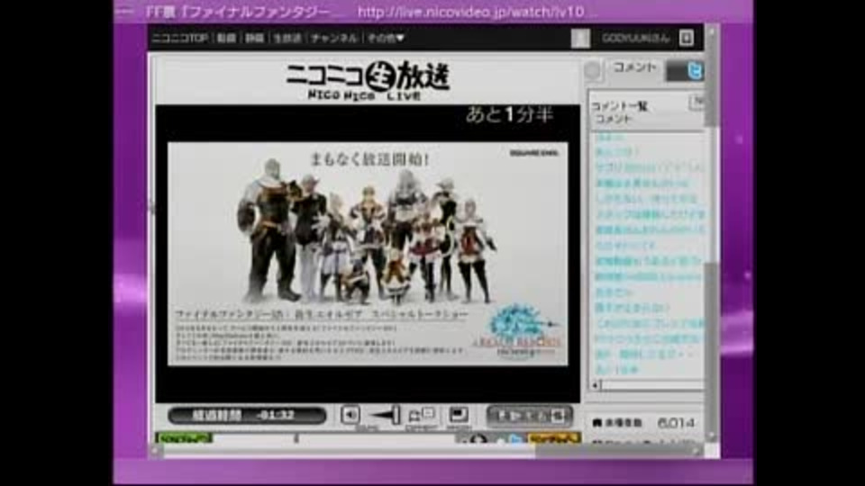Click the small button right of コメント一覧
The height and width of the screenshot is (486, 865).
point(697,102)
